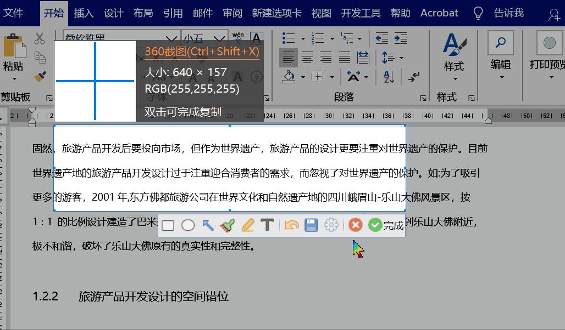Image resolution: width=565 pixels, height=330 pixels.
Task: Open the 微软雅黑 font name dropdown
Action: (x=170, y=37)
